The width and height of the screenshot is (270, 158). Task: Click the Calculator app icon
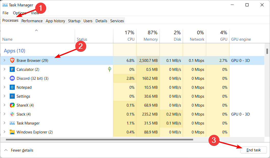12,69
